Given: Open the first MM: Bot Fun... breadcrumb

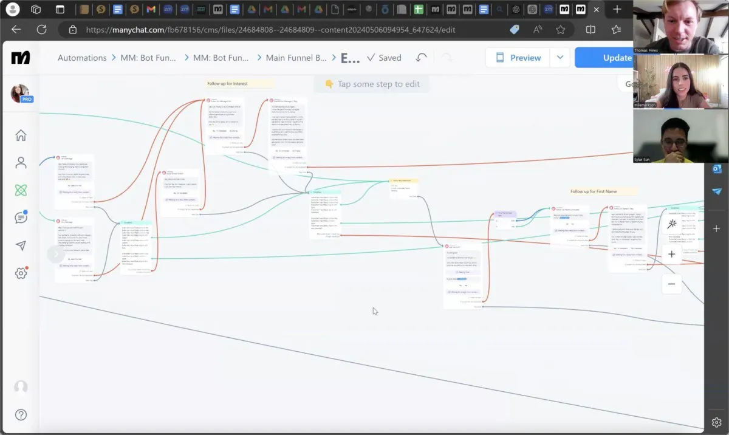Looking at the screenshot, I should point(149,58).
